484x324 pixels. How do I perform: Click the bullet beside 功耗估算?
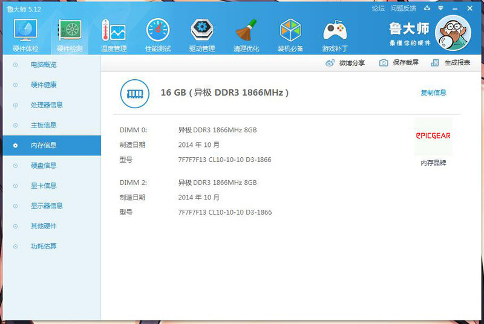[16, 246]
